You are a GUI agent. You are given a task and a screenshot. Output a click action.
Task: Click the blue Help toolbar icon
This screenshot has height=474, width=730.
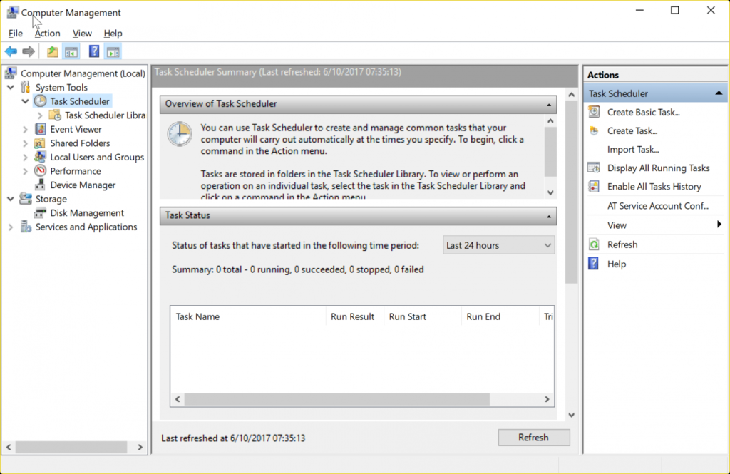click(x=93, y=51)
